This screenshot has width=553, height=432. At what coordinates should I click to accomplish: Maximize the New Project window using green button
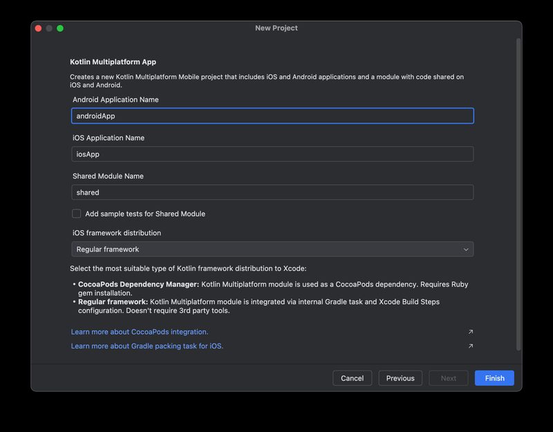click(x=60, y=28)
